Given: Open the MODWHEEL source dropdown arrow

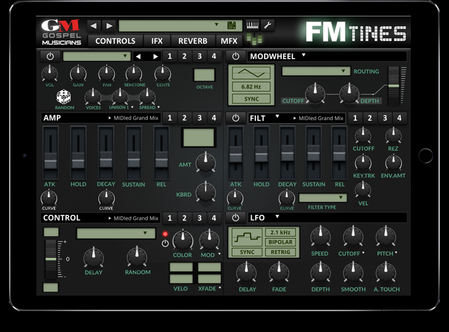Looking at the screenshot, I should pos(304,55).
